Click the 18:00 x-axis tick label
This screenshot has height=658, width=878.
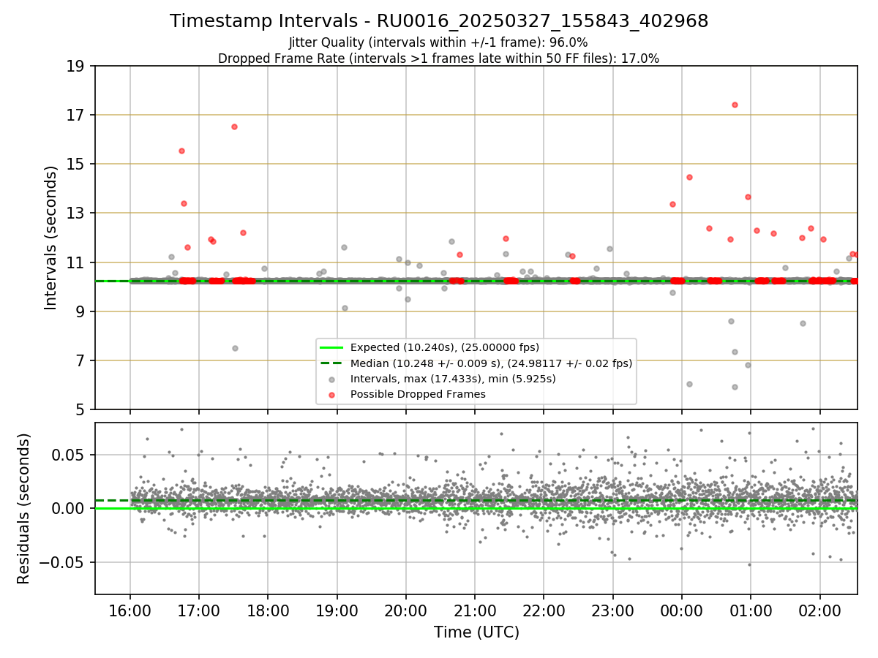point(268,610)
